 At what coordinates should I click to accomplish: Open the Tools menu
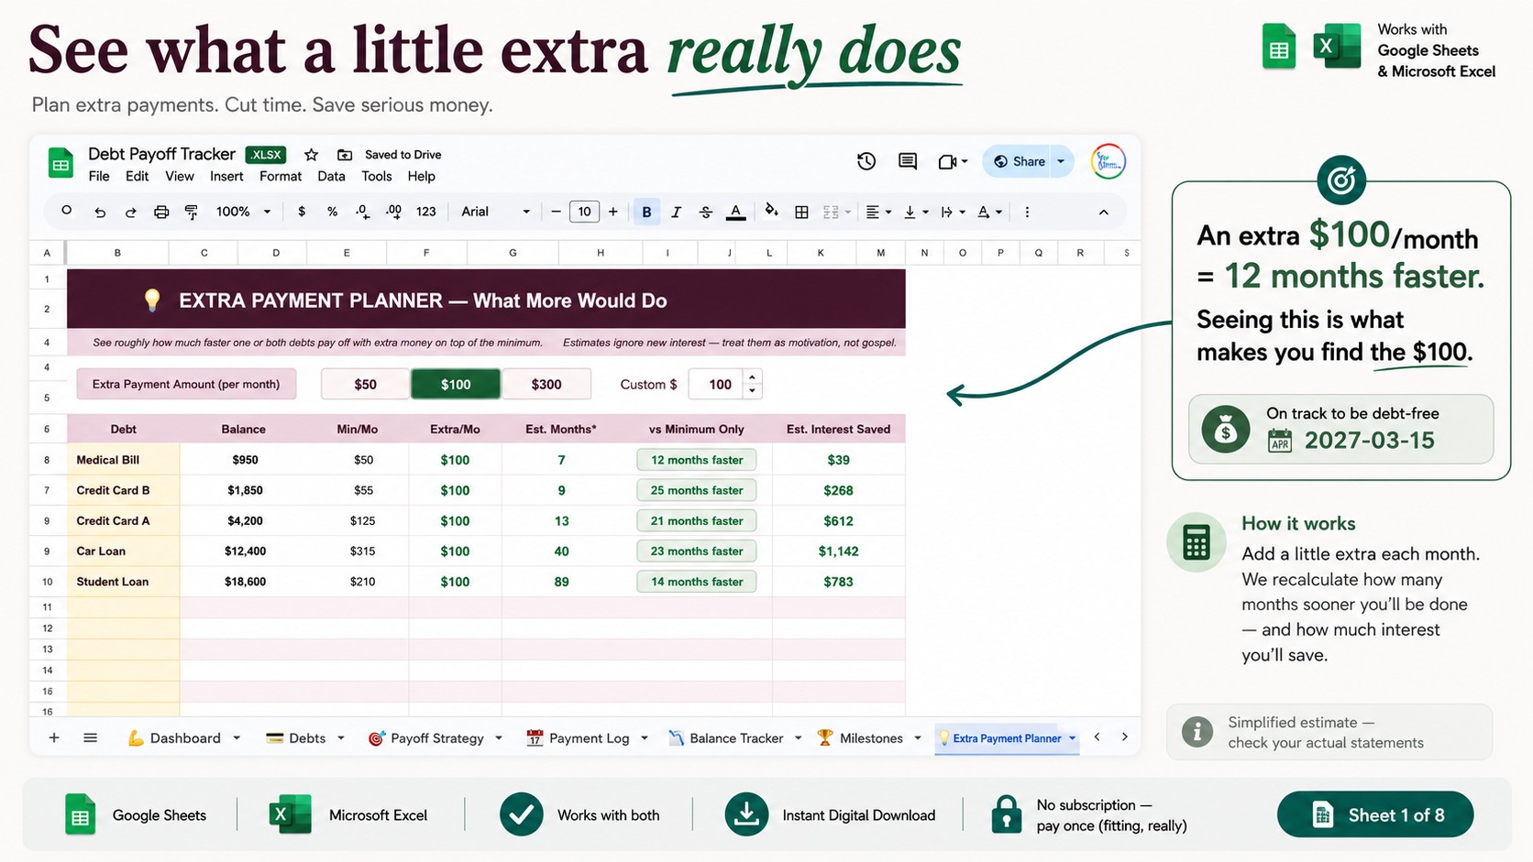click(x=377, y=176)
